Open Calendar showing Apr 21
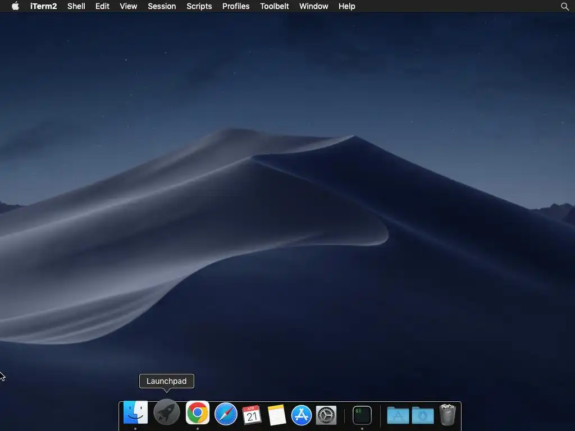 coord(252,415)
